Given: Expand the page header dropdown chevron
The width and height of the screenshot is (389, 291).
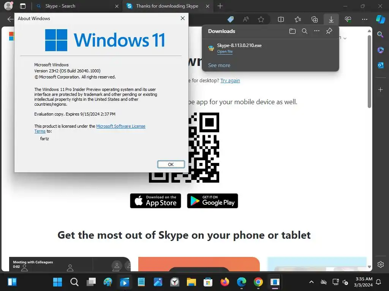Looking at the screenshot, I should [345, 38].
